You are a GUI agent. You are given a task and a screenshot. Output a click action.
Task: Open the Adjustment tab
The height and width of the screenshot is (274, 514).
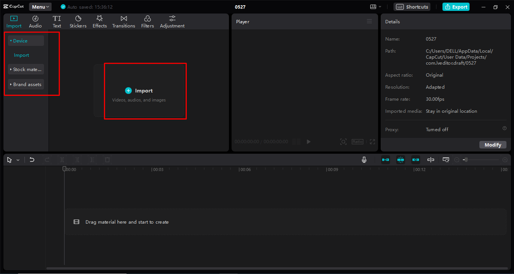pos(172,22)
